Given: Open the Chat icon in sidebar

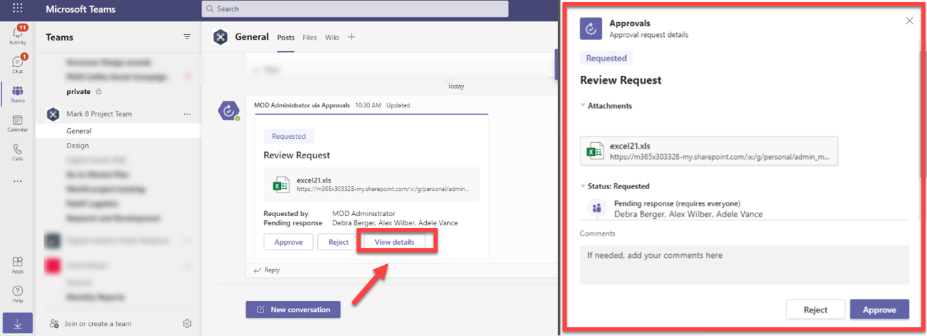Looking at the screenshot, I should pos(17,64).
